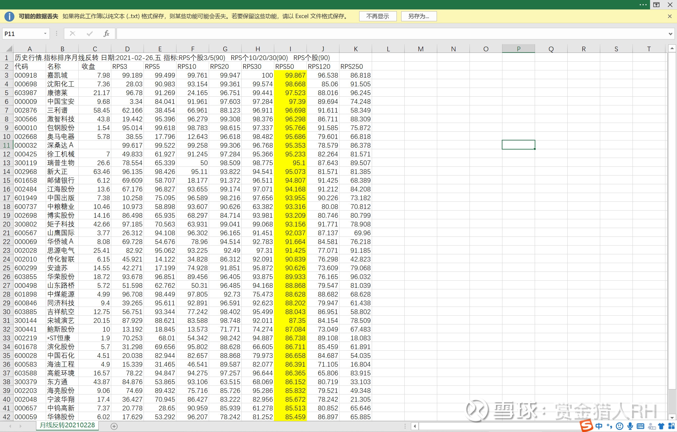Click the next sheet navigation arrow
This screenshot has width=677, height=432.
[21, 426]
